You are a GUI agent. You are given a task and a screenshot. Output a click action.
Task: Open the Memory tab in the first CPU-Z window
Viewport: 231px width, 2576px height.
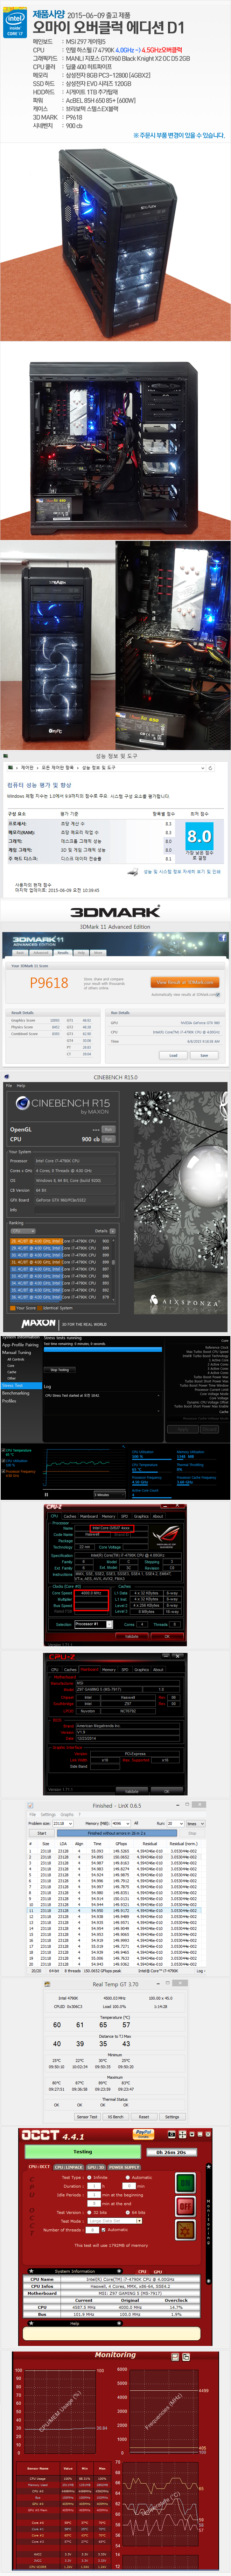(x=108, y=1516)
